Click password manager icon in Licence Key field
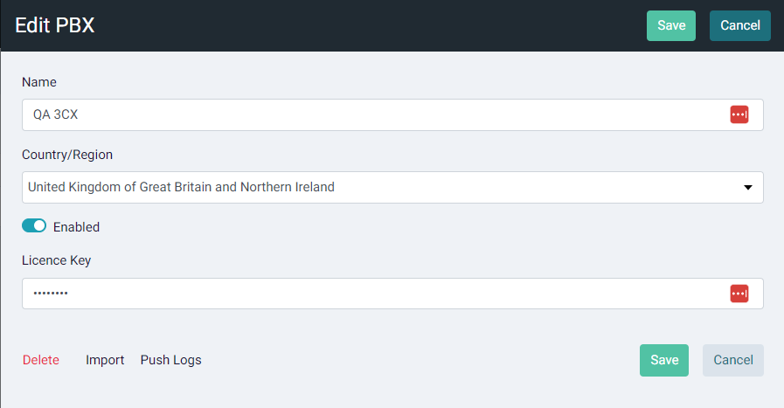Viewport: 784px width, 408px height. (739, 294)
